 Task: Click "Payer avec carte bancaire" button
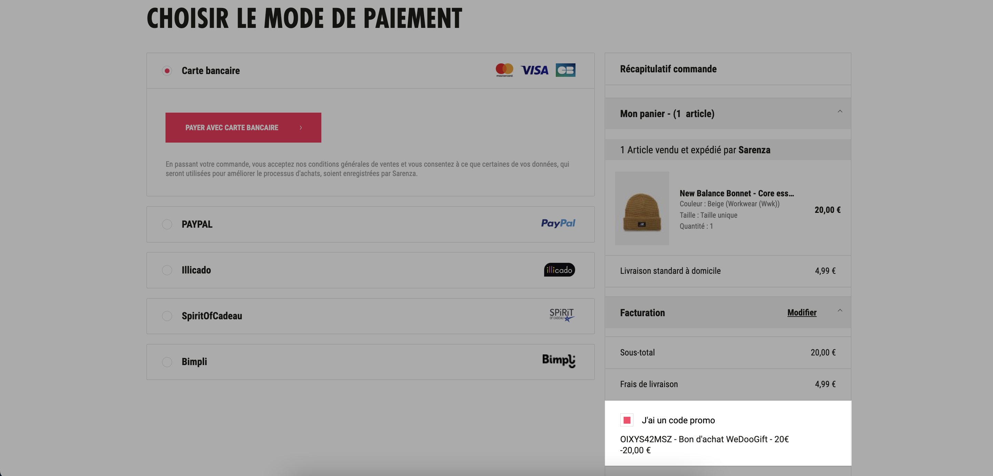click(243, 127)
